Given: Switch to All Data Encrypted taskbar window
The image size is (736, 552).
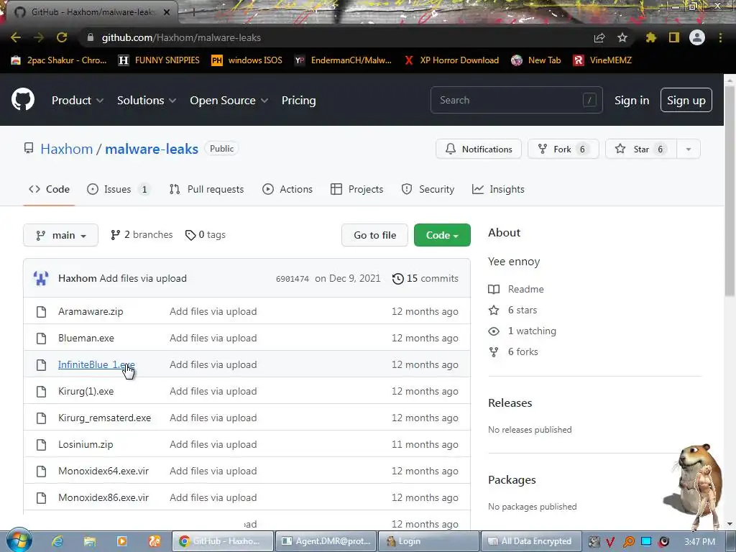Looking at the screenshot, I should pyautogui.click(x=531, y=541).
